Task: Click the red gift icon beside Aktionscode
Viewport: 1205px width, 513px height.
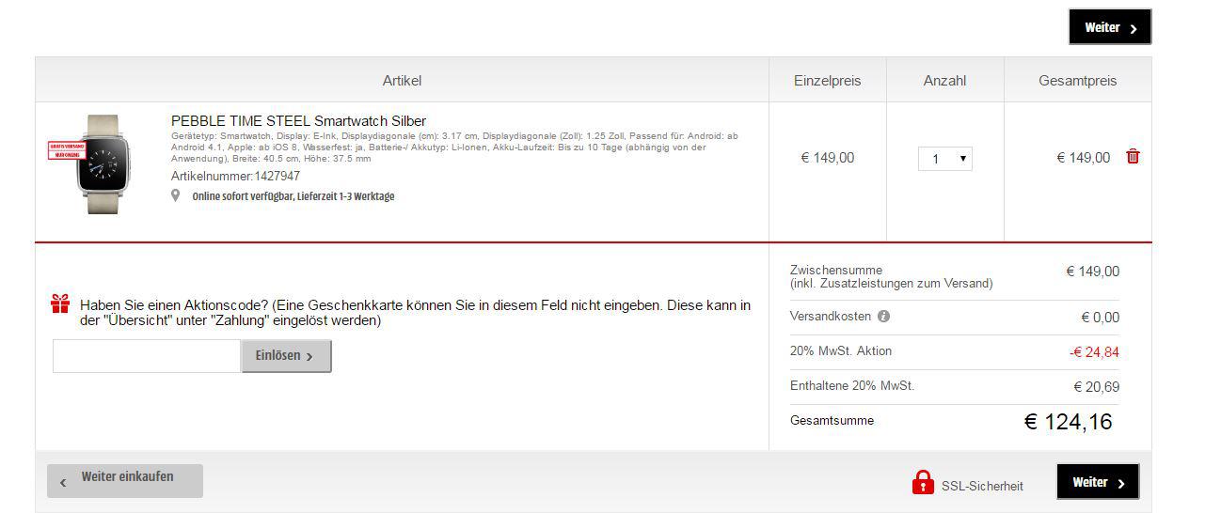Action: tap(60, 303)
